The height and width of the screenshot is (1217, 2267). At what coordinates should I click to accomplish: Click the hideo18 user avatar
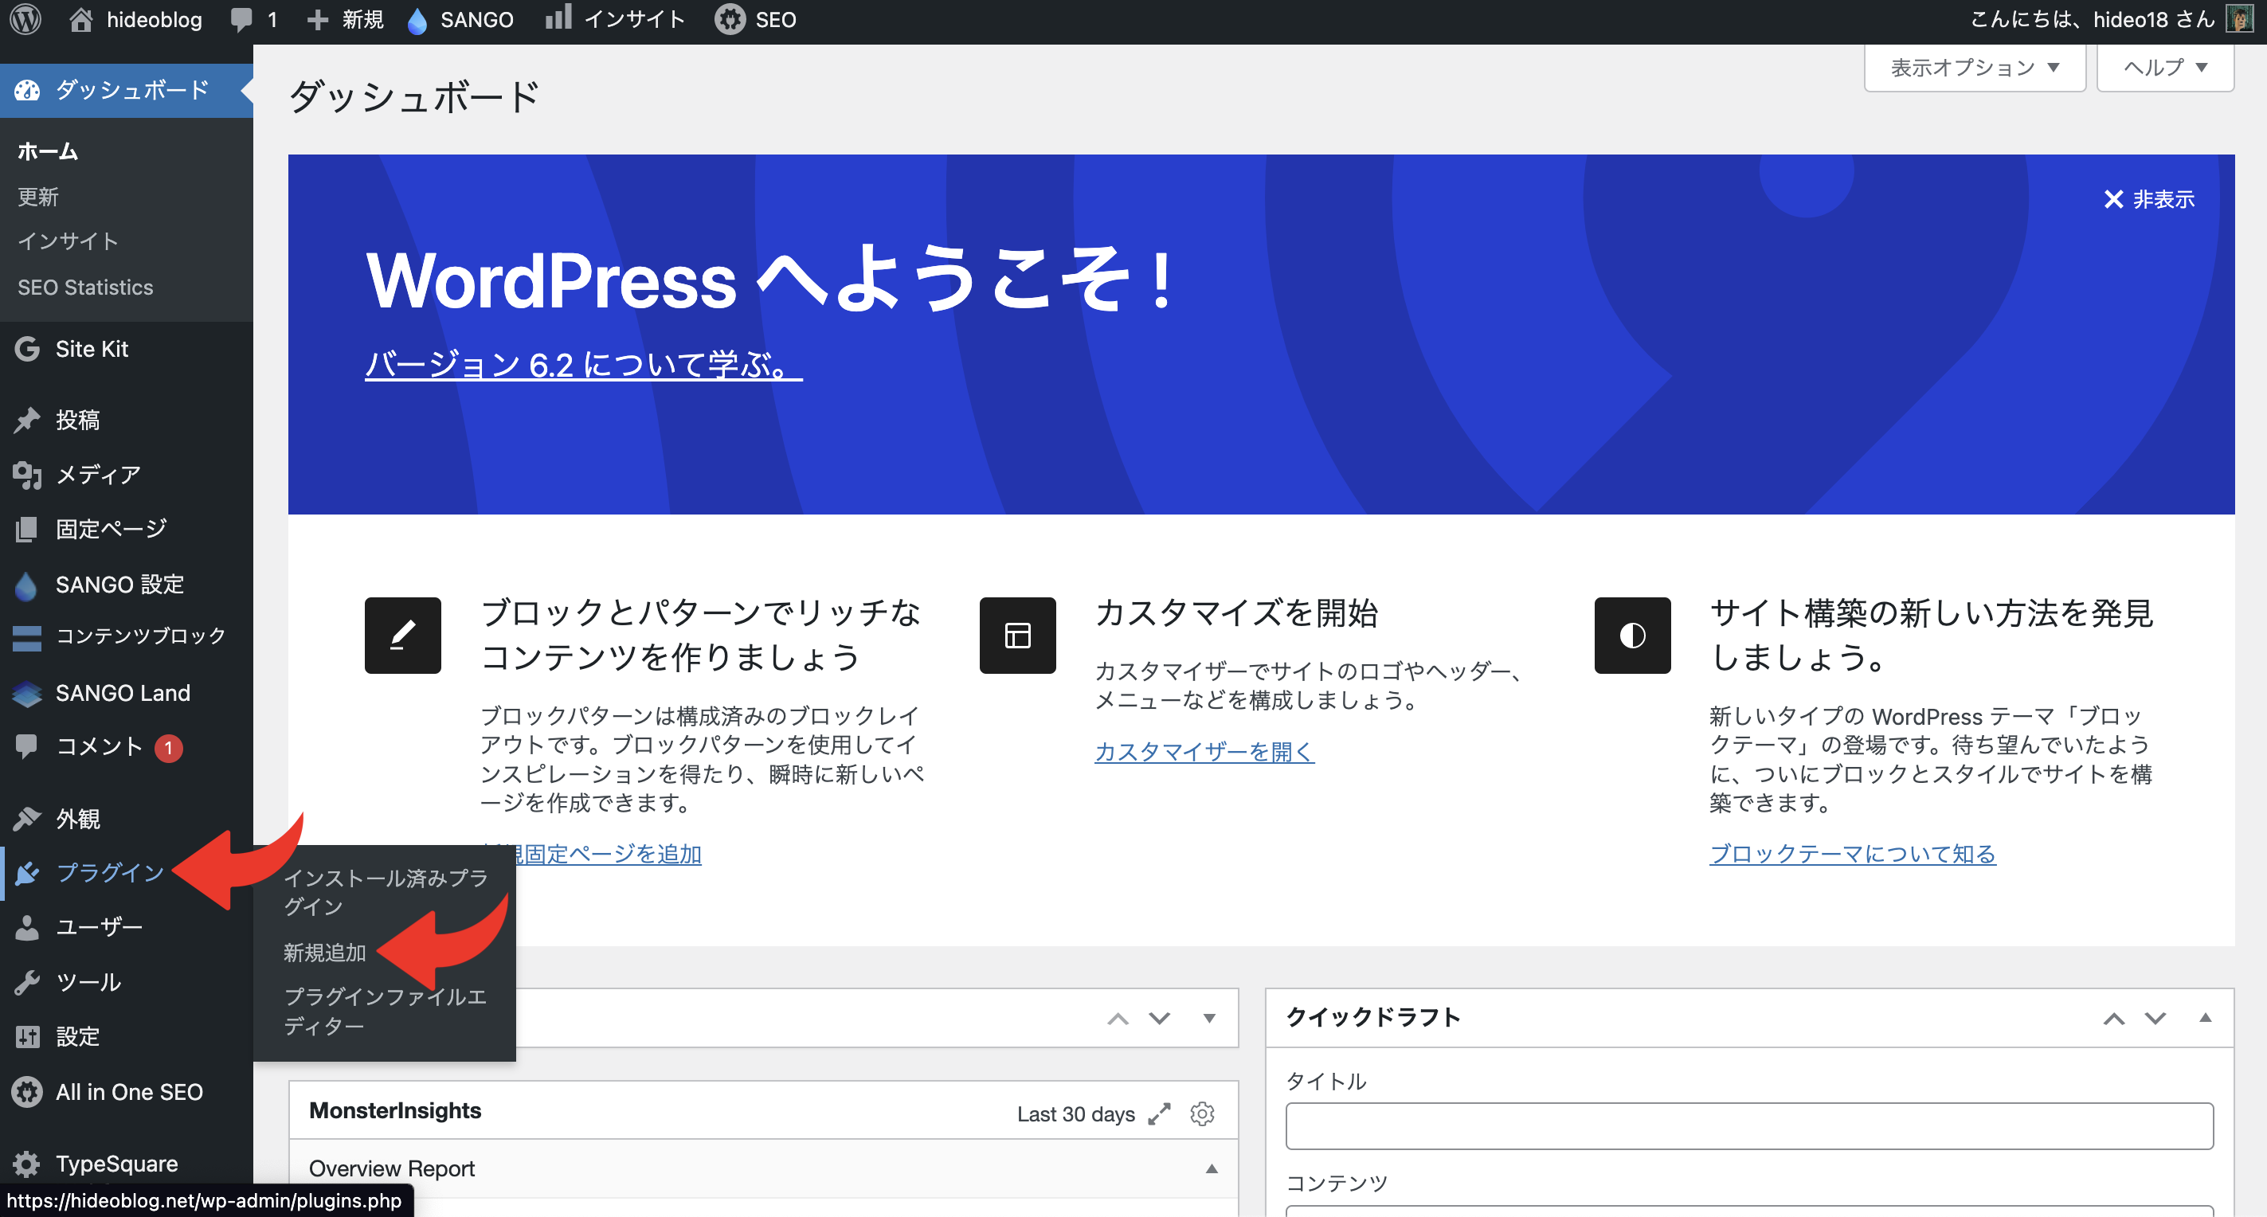click(2240, 19)
